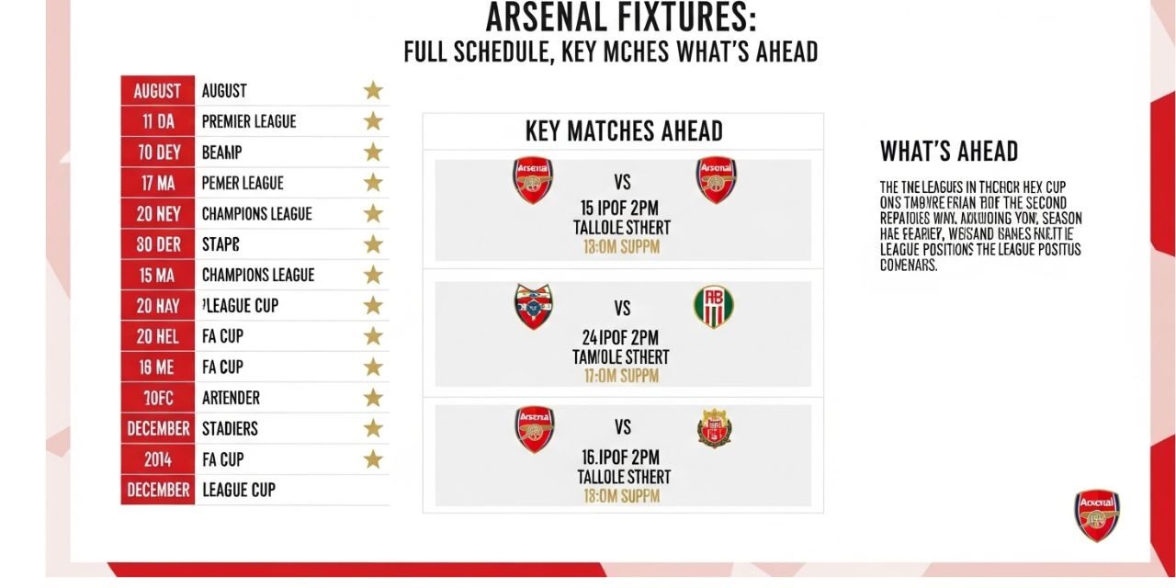Viewport: 1176px width, 588px height.
Task: Select the red DECEMBER label beside STADIERS
Action: pyautogui.click(x=157, y=428)
